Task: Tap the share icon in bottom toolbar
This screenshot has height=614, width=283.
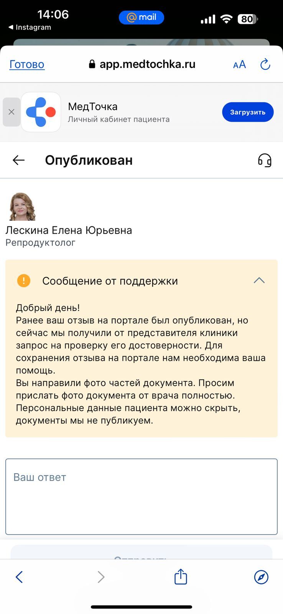Action: pyautogui.click(x=181, y=576)
